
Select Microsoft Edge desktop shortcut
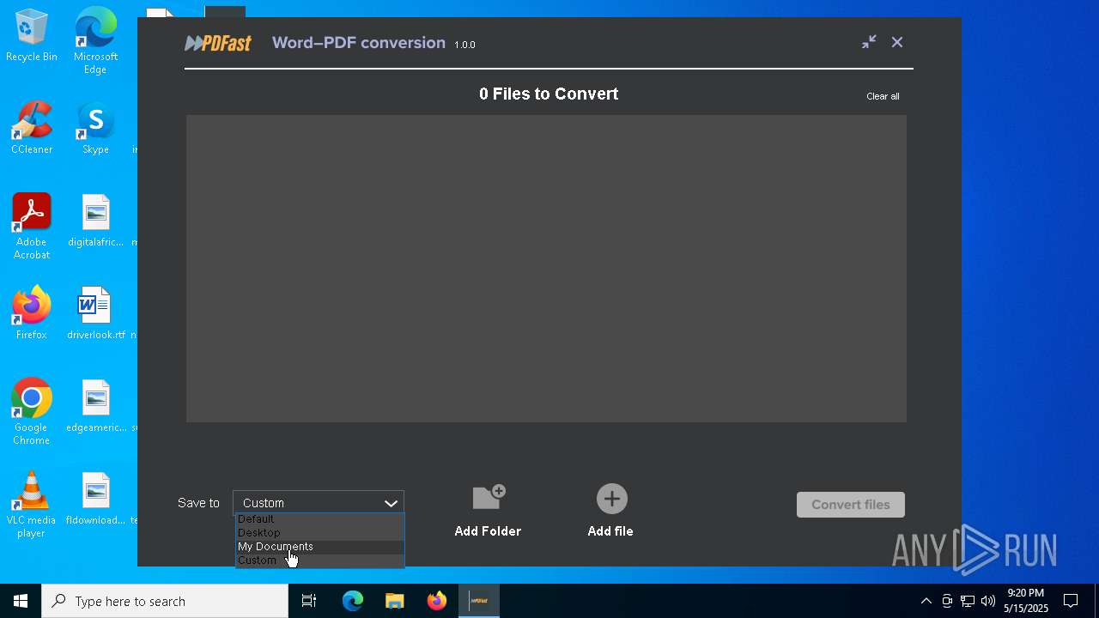point(95,40)
